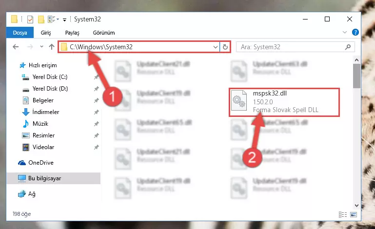Click the Properties checkmark quick-access icon
This screenshot has height=229, width=375.
tap(30, 19)
